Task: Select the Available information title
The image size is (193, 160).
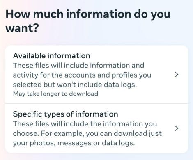Action: pyautogui.click(x=52, y=56)
